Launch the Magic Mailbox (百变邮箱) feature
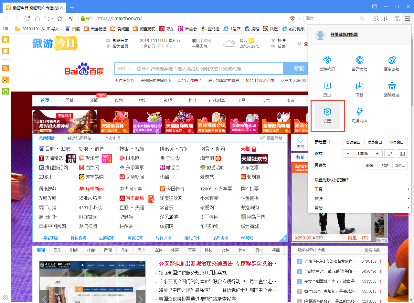Viewport: 414px width, 303px height. (391, 63)
